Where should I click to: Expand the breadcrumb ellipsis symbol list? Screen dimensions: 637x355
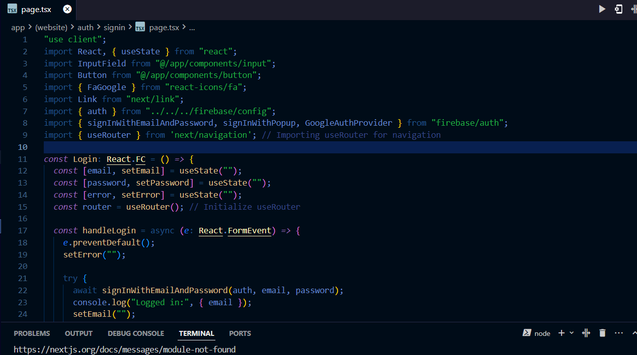[x=192, y=28]
